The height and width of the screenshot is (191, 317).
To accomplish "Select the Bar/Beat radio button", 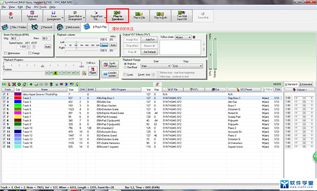I will point(125,67).
